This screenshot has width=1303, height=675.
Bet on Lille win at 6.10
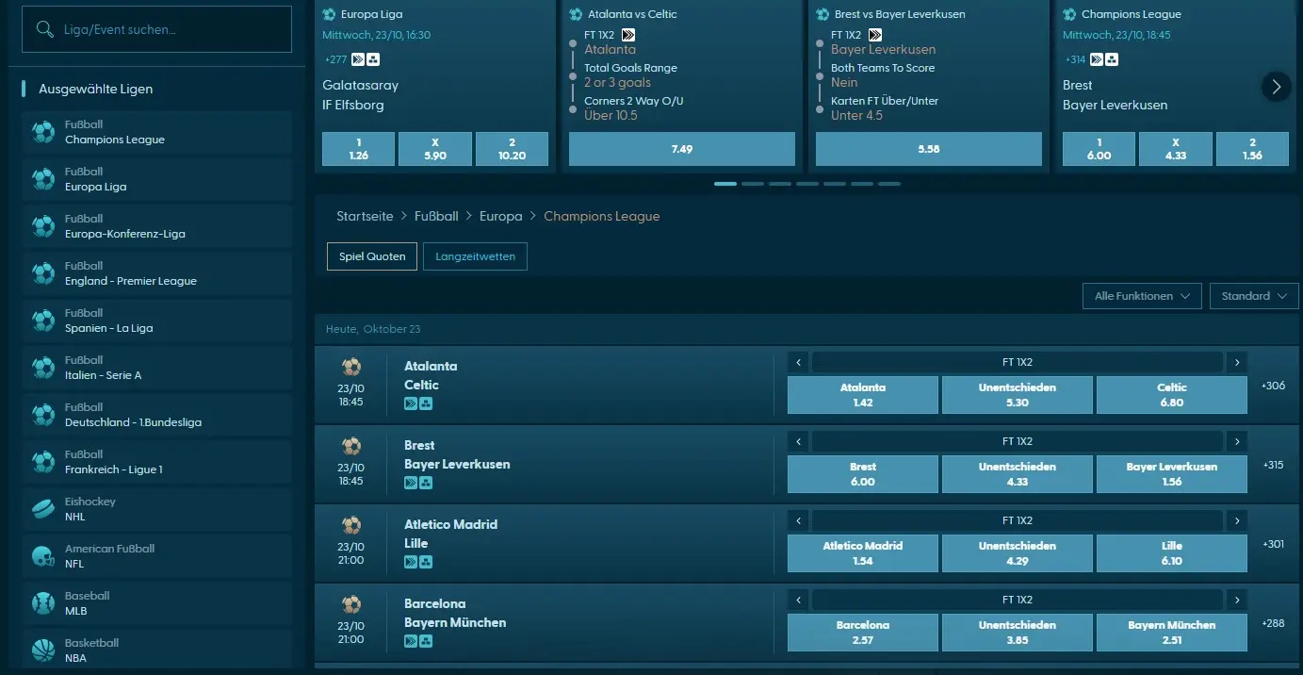pos(1172,553)
